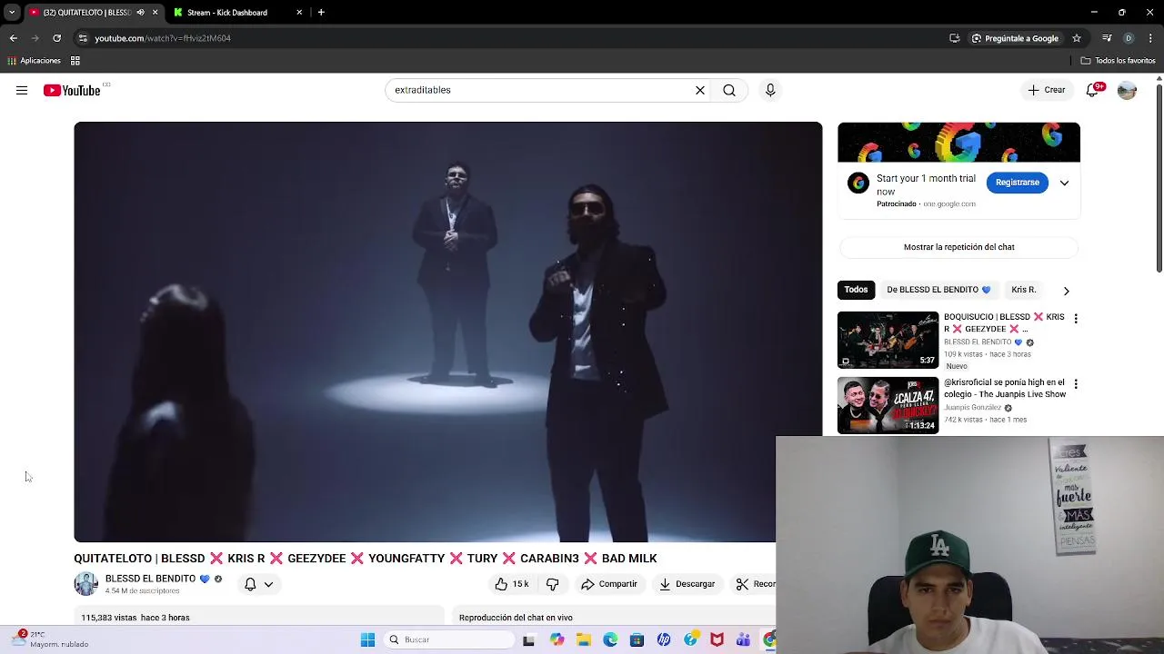Show more chips with right arrow
This screenshot has width=1164, height=654.
[1066, 291]
